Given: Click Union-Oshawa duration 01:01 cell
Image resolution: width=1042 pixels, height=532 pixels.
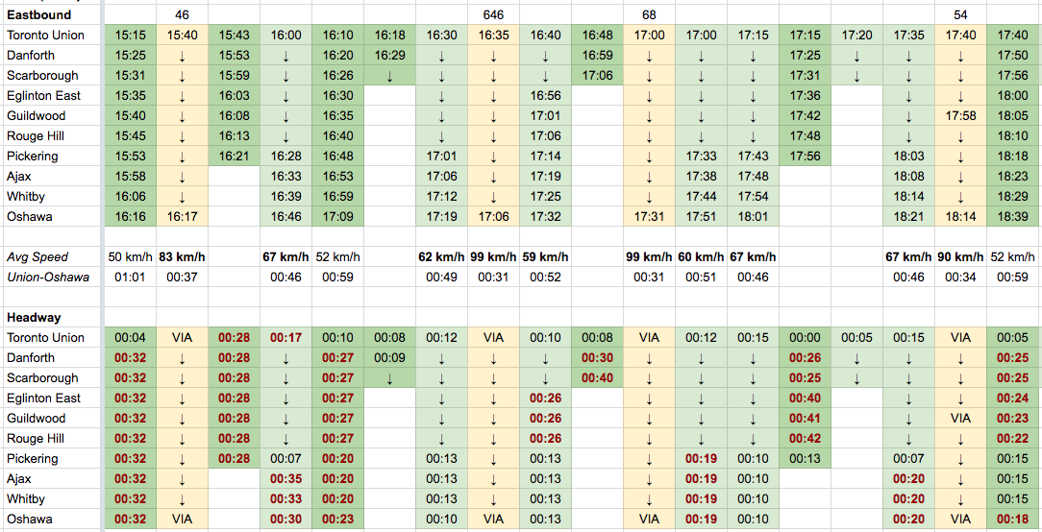Looking at the screenshot, I should coord(131,277).
